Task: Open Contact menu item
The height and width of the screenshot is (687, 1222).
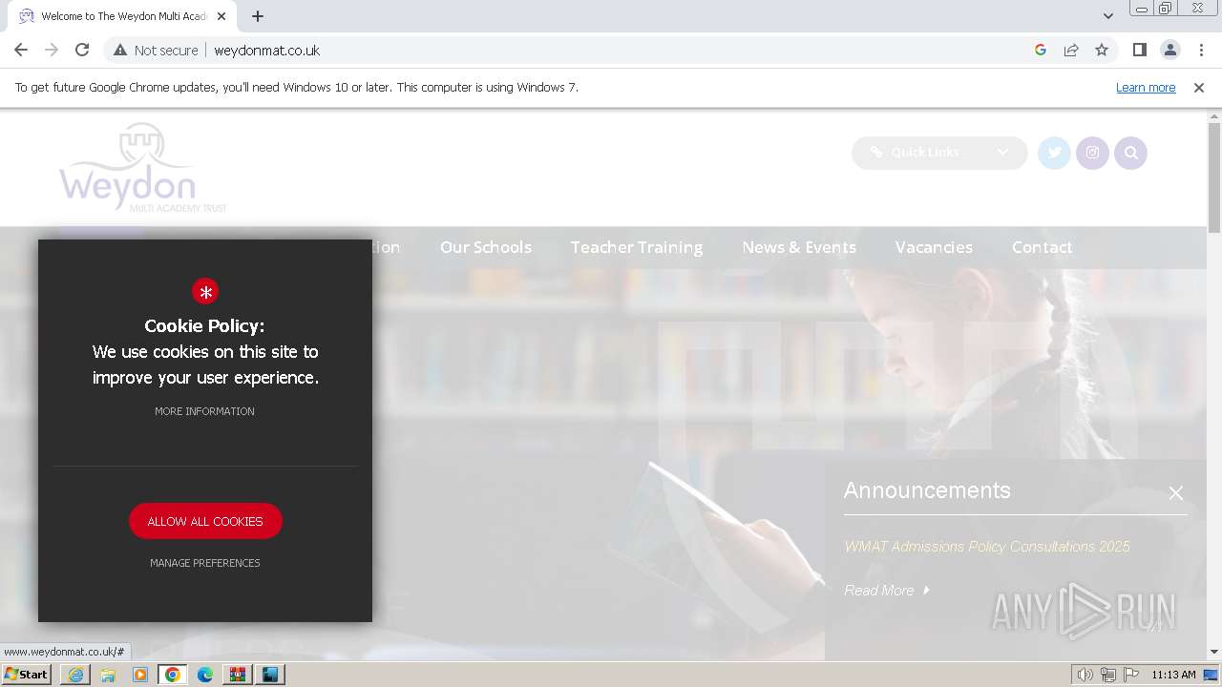Action: click(1042, 247)
